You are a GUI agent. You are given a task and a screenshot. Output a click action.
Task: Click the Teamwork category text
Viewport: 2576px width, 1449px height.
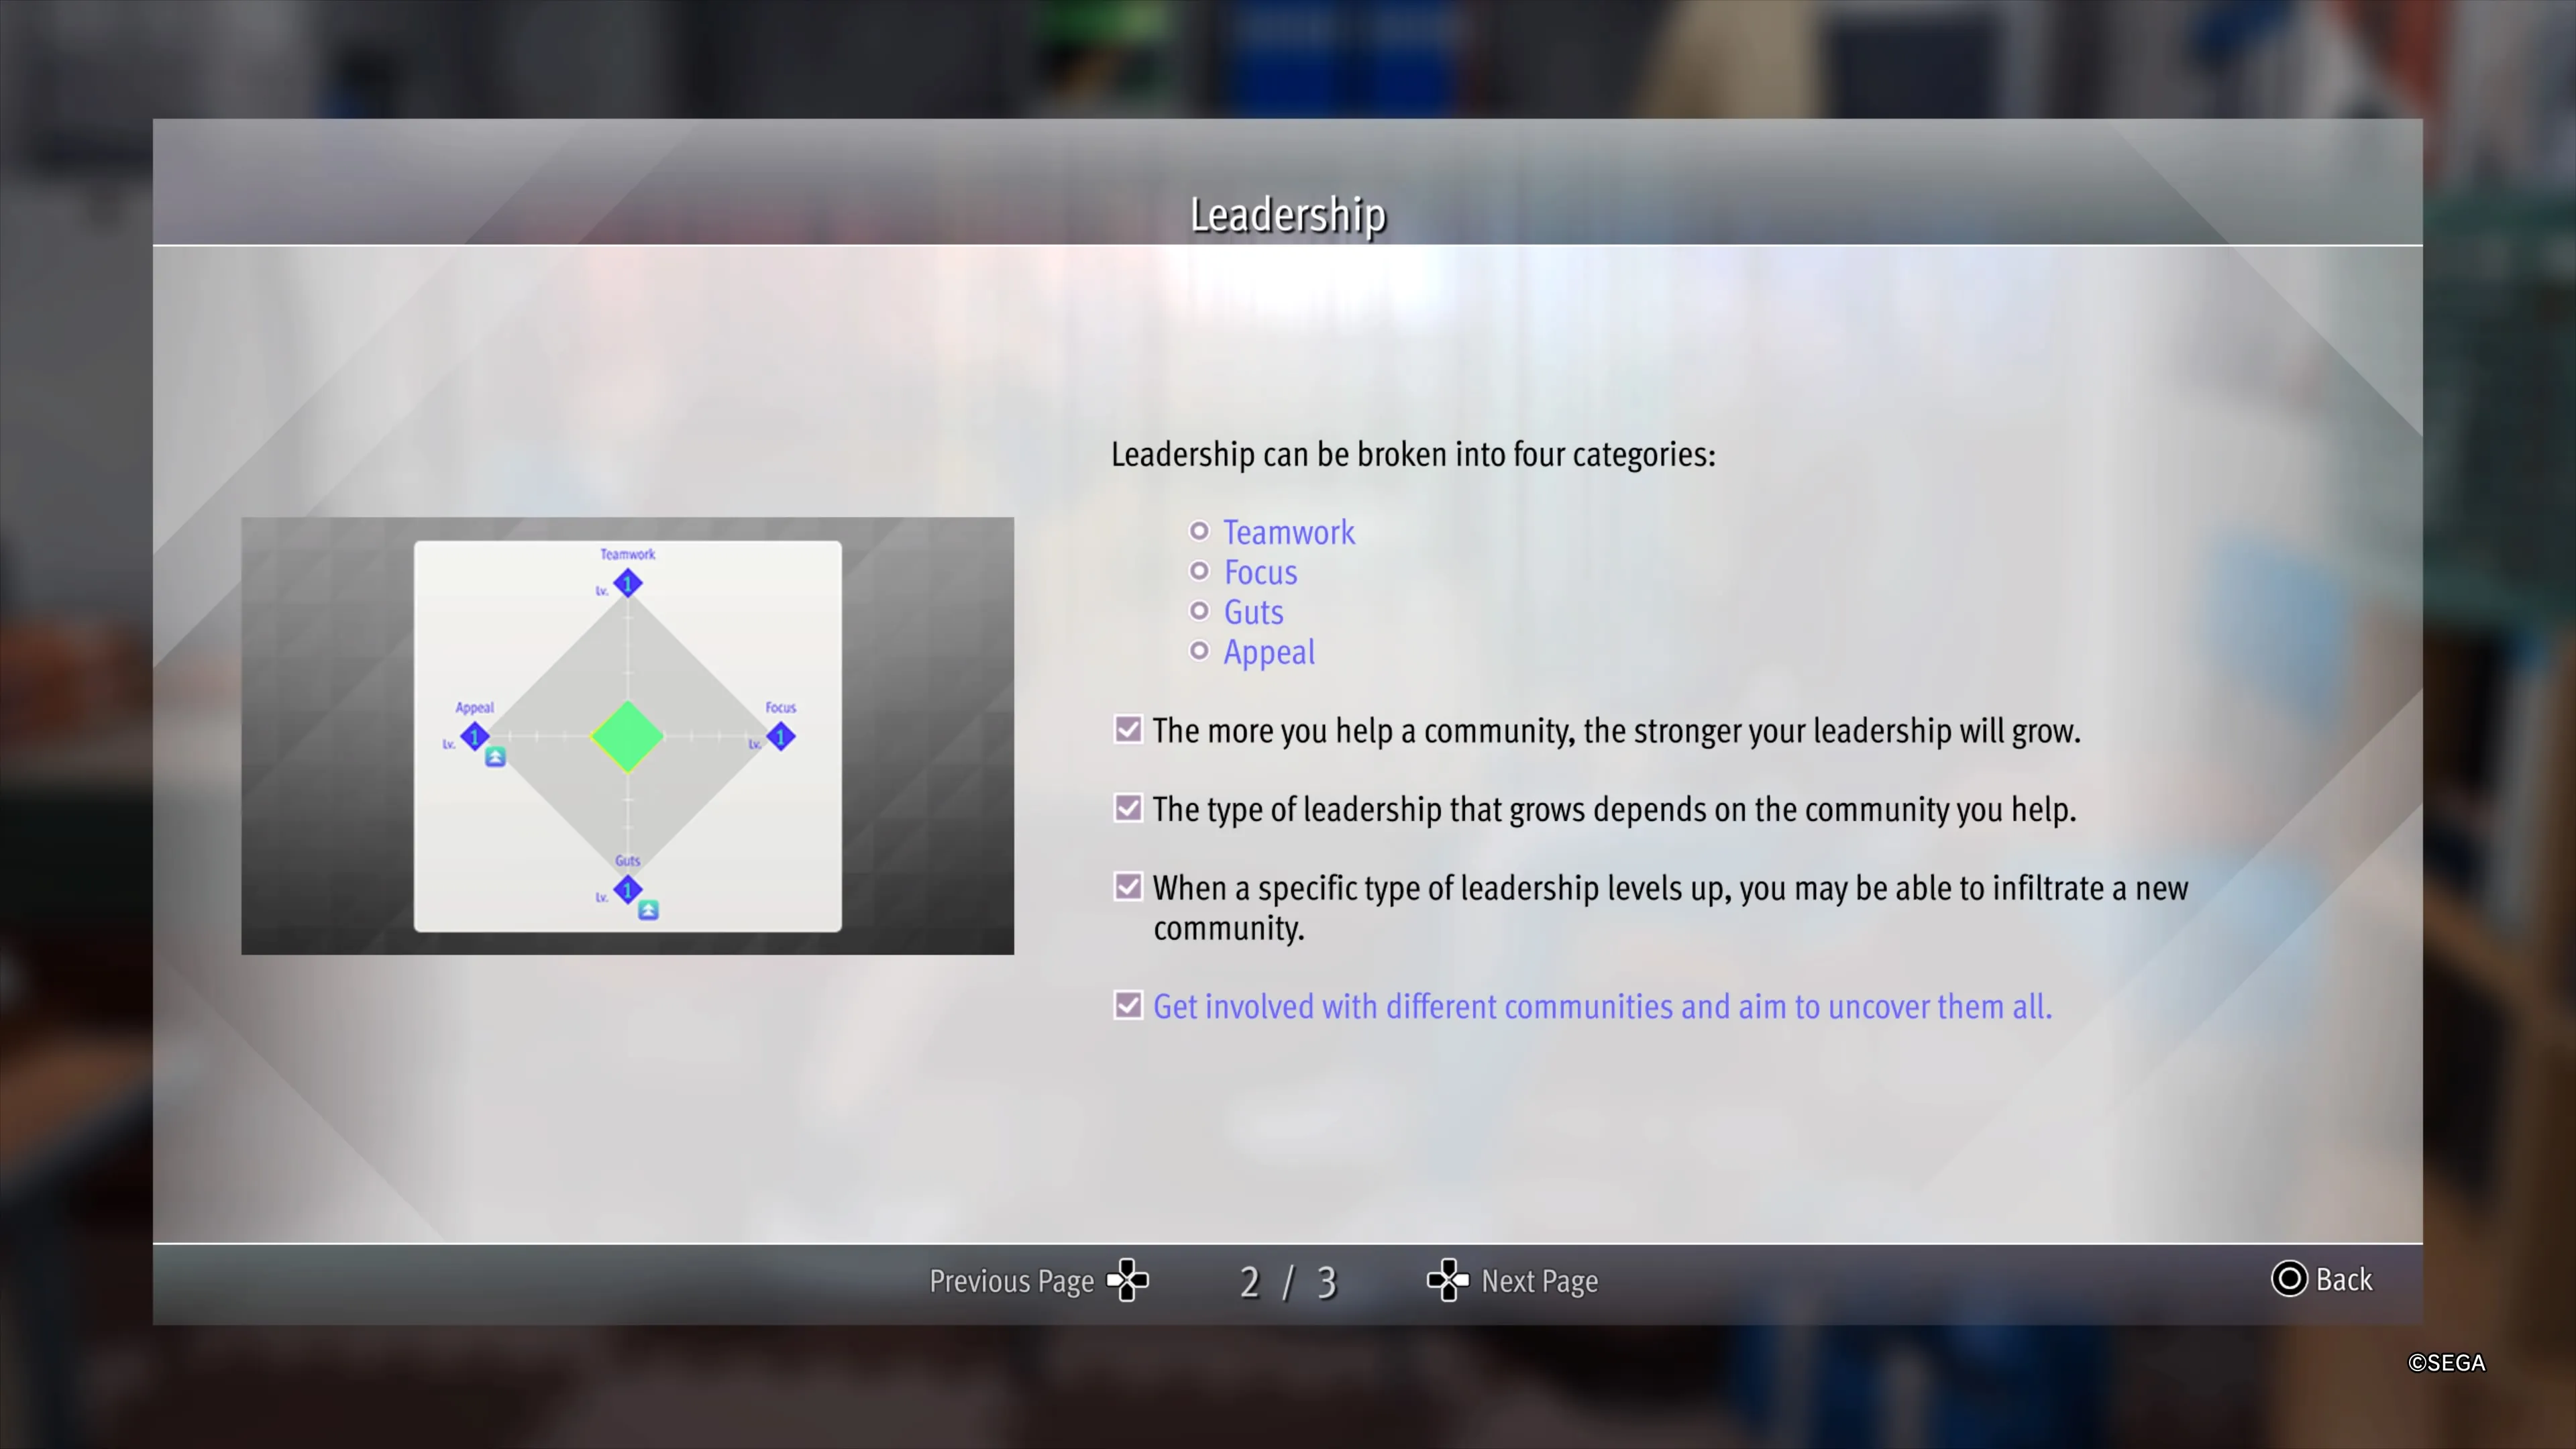click(1289, 532)
